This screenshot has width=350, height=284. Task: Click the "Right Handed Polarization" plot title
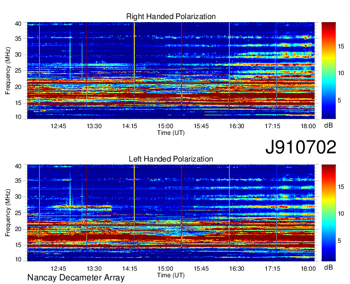(171, 16)
